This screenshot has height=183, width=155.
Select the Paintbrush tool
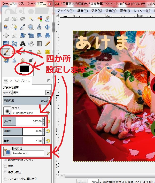[6, 52]
